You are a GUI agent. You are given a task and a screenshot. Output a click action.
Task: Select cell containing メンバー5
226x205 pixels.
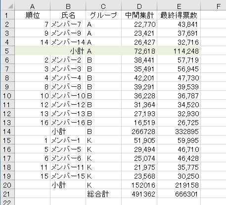pos(68,149)
